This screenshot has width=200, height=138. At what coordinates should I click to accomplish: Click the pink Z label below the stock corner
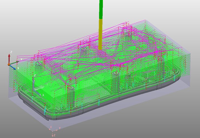coord(54,135)
